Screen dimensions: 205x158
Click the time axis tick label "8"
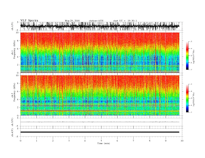(x=150, y=141)
